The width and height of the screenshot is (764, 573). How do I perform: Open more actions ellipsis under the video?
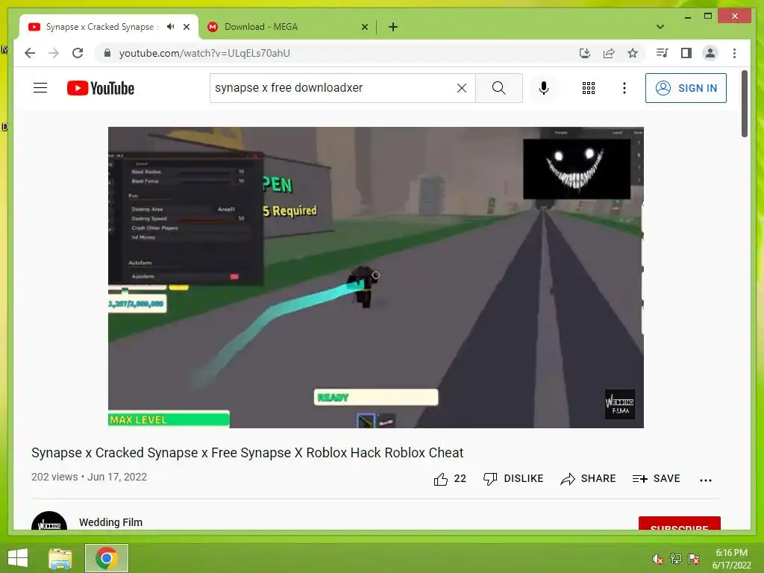coord(706,480)
